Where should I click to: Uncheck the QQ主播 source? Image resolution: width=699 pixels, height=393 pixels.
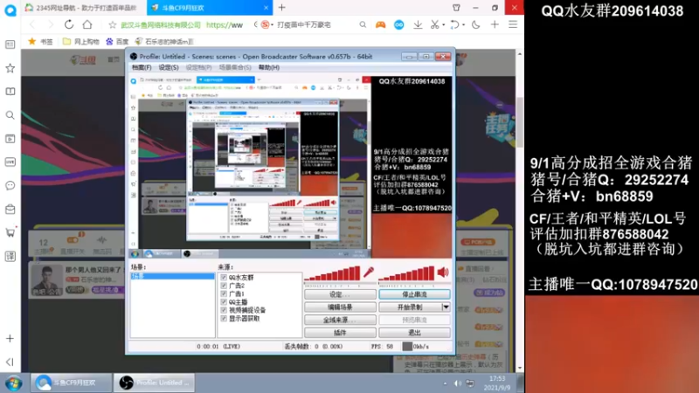224,302
